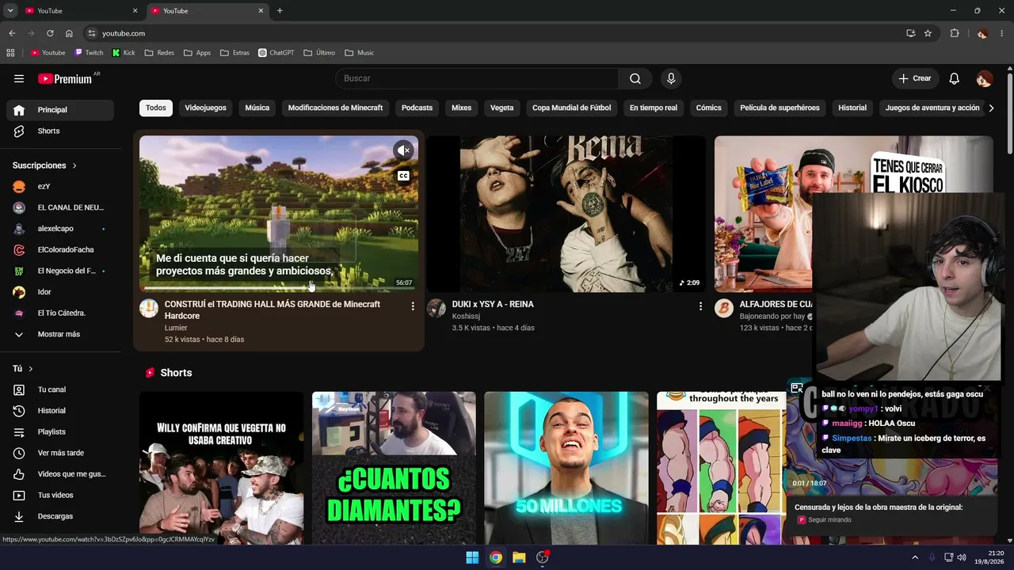Click the magnifier search button
Screen dimensions: 1014x570
635,78
